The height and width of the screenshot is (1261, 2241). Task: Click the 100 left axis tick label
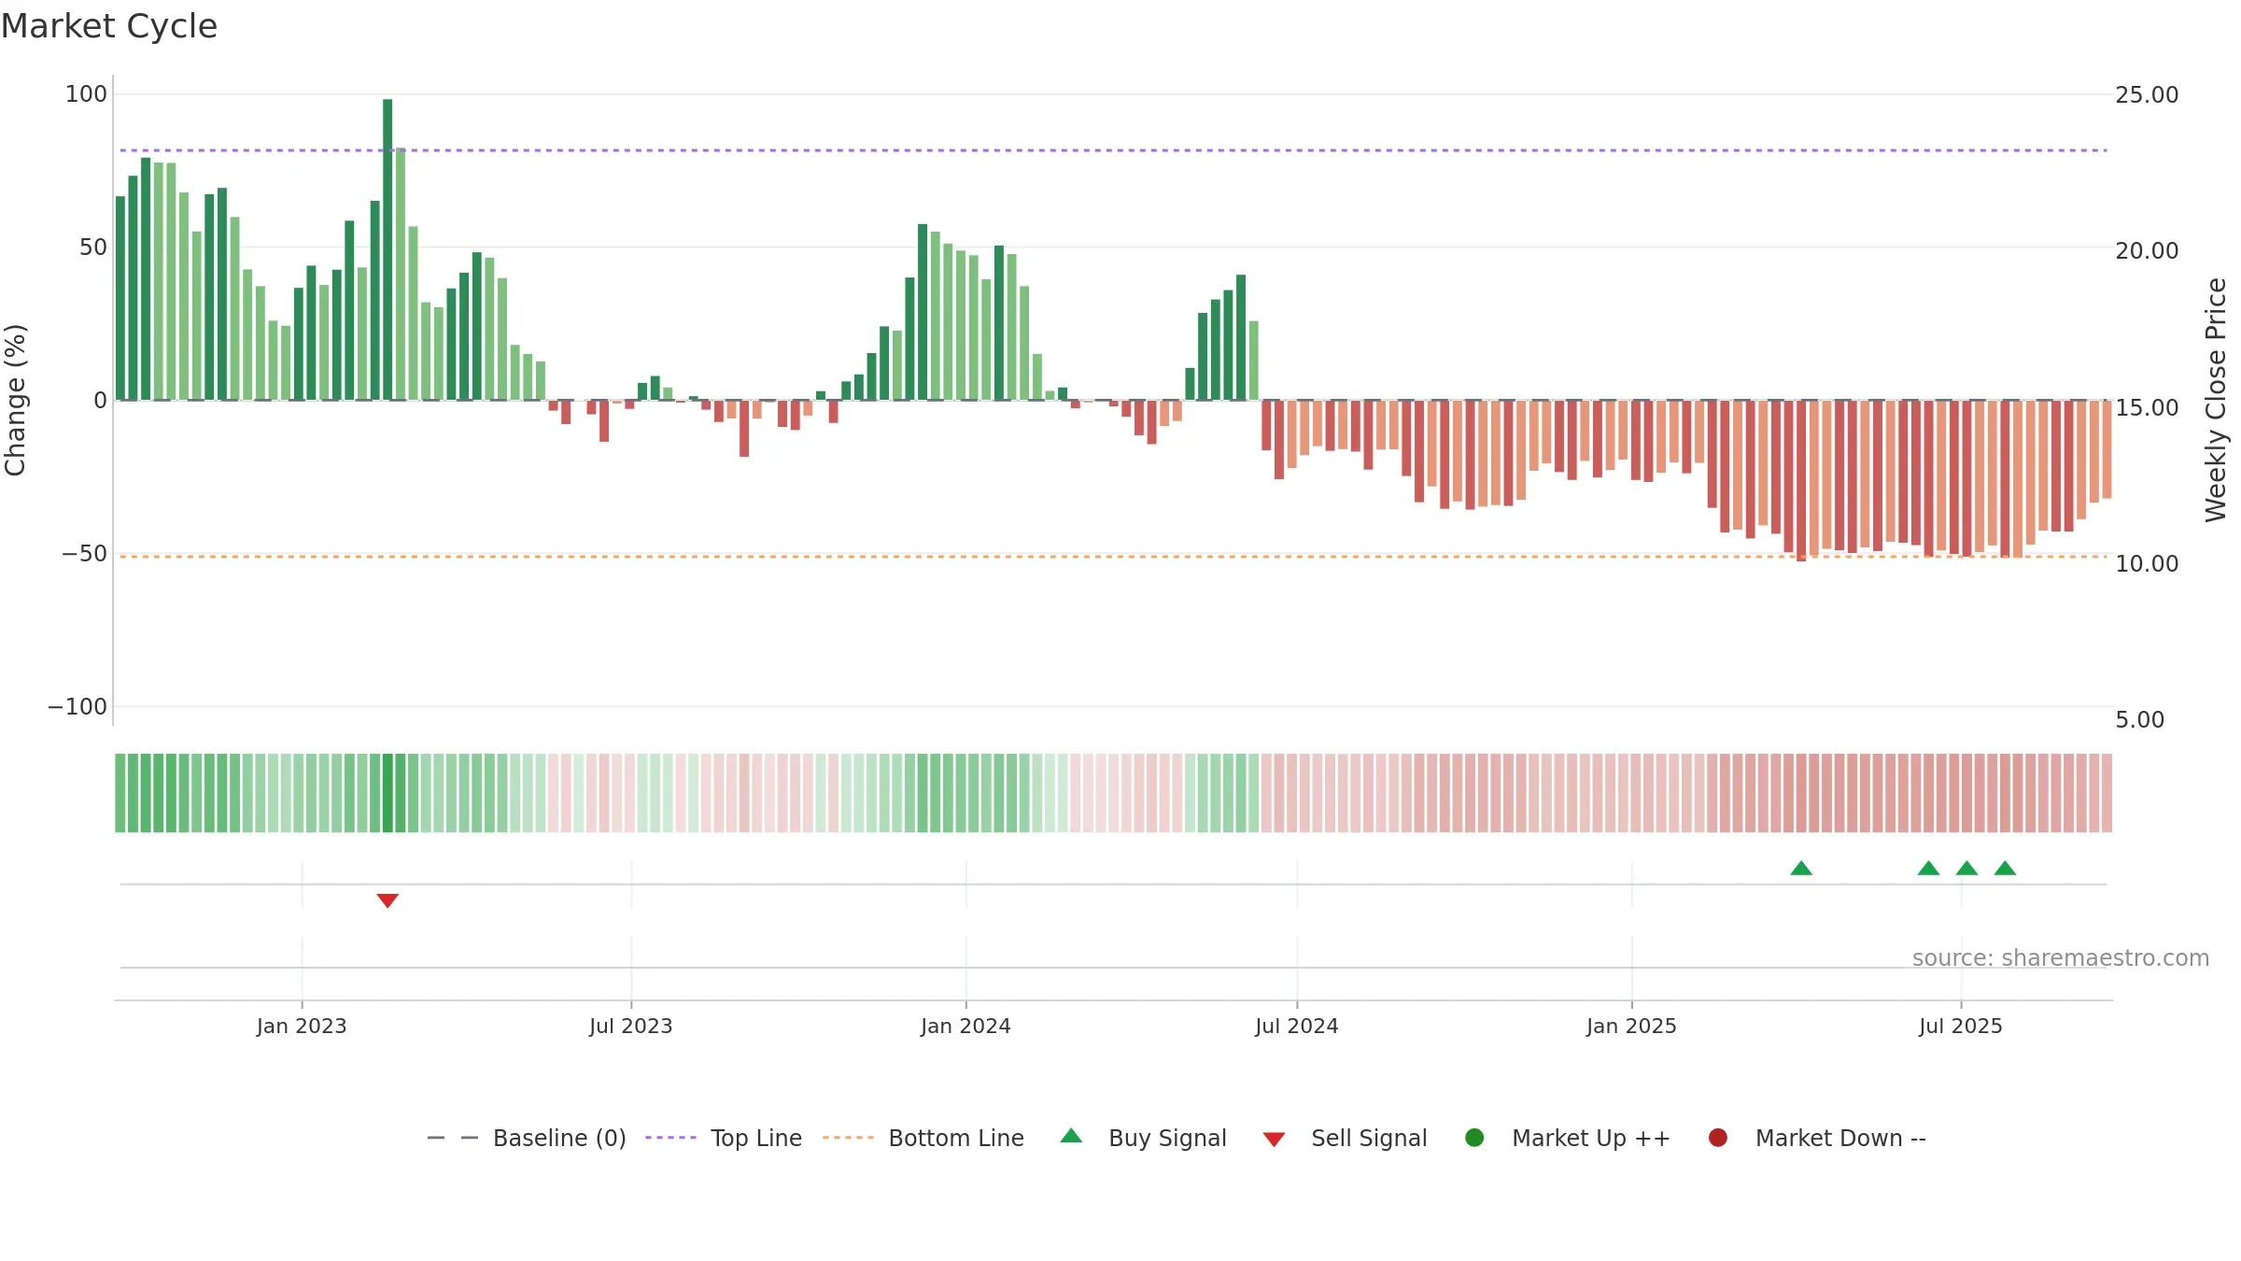[x=86, y=93]
